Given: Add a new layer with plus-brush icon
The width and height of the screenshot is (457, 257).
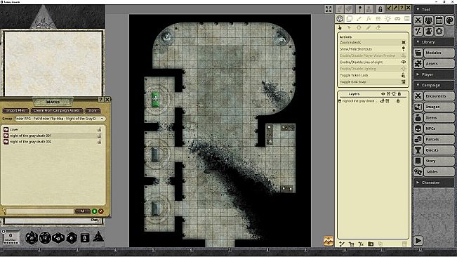Looking at the screenshot, I should tap(342, 244).
